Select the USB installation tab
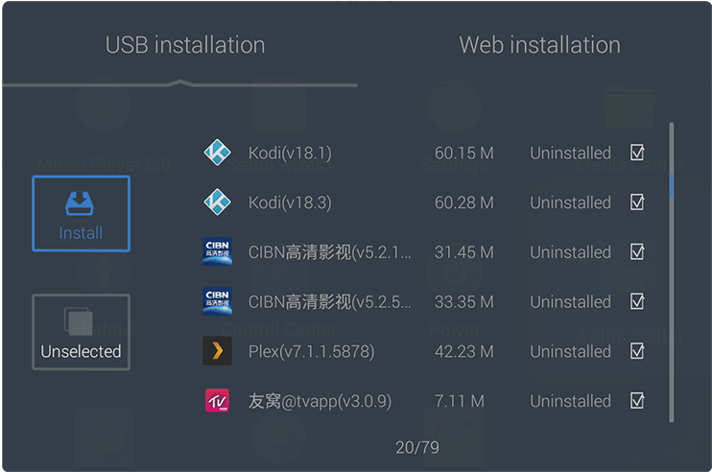 coord(185,45)
